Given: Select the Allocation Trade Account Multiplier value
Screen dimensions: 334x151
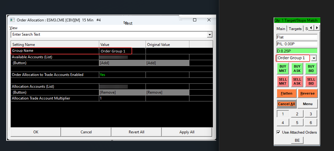Looking at the screenshot, I should click(x=122, y=99).
